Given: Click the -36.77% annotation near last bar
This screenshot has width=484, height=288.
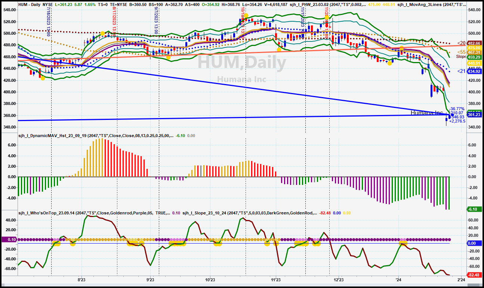Looking at the screenshot, I should click(x=456, y=109).
